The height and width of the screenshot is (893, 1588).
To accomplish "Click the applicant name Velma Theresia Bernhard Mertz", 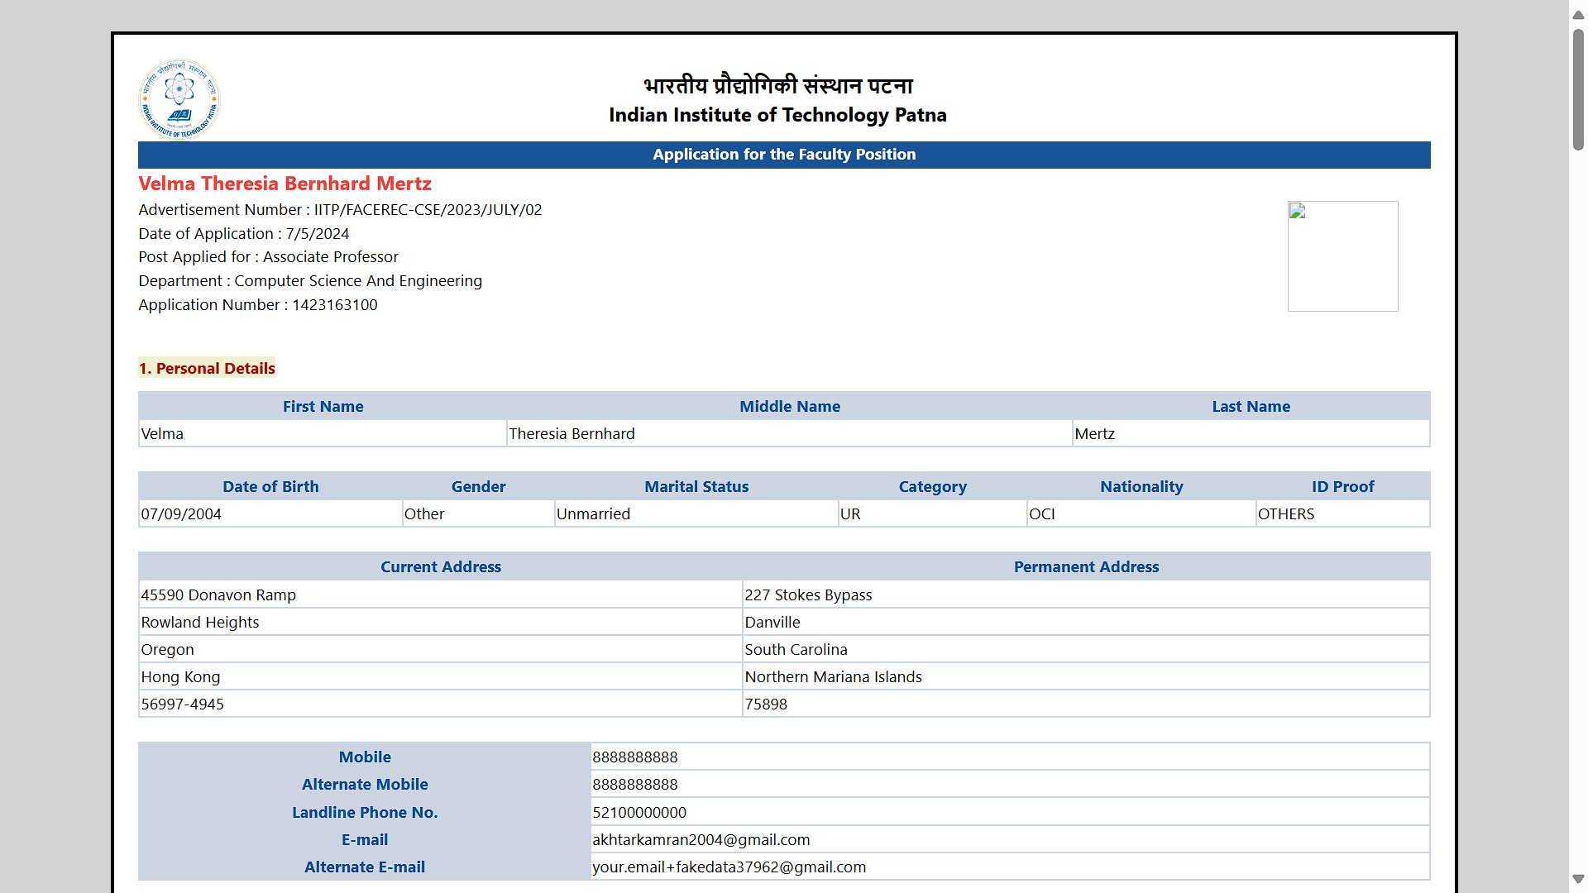I will 285,184.
